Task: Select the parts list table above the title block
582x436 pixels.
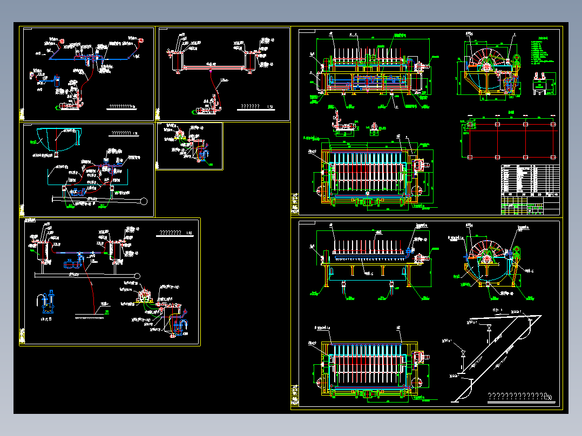Action: 530,181
